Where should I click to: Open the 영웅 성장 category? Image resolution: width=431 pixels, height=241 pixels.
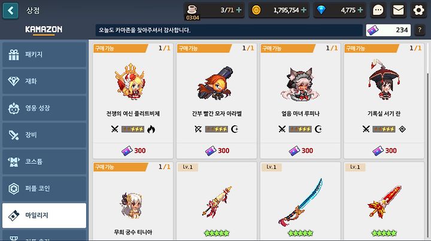[x=44, y=108]
